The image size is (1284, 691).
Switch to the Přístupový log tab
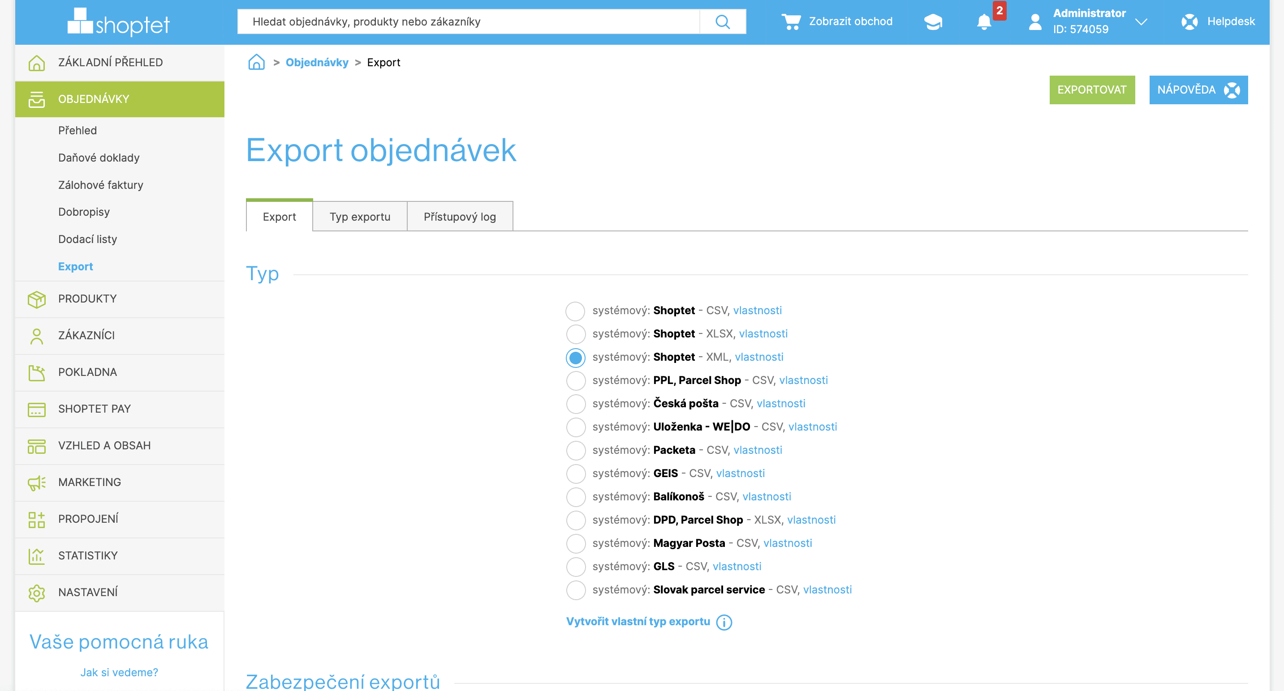point(460,216)
